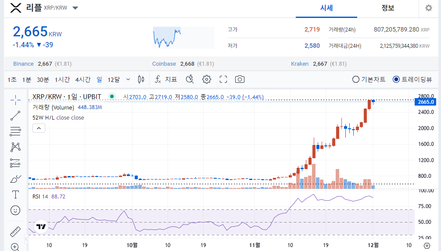Click the TradingView logo on chart
The width and height of the screenshot is (441, 251).
[41, 226]
